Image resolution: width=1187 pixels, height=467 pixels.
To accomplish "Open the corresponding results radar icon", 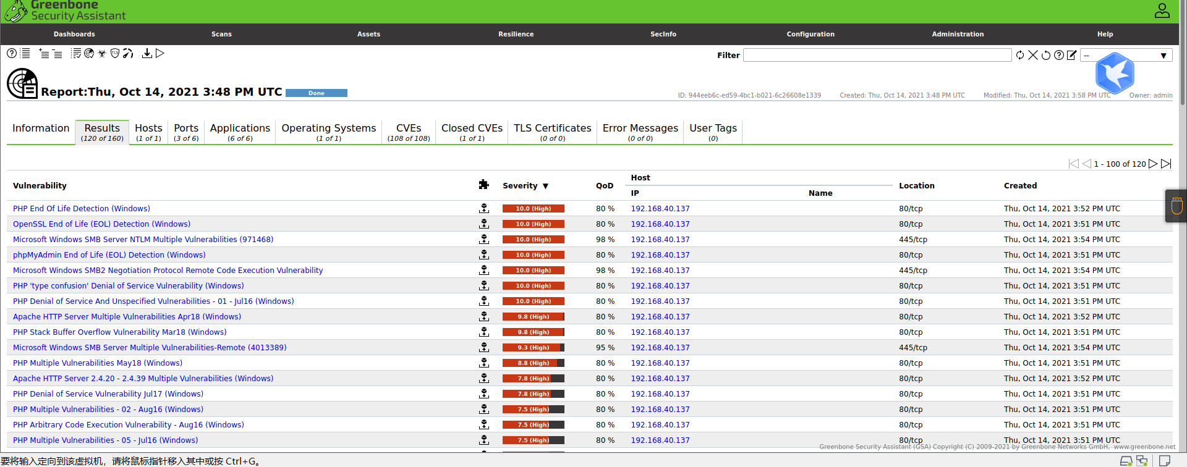I will pos(89,54).
